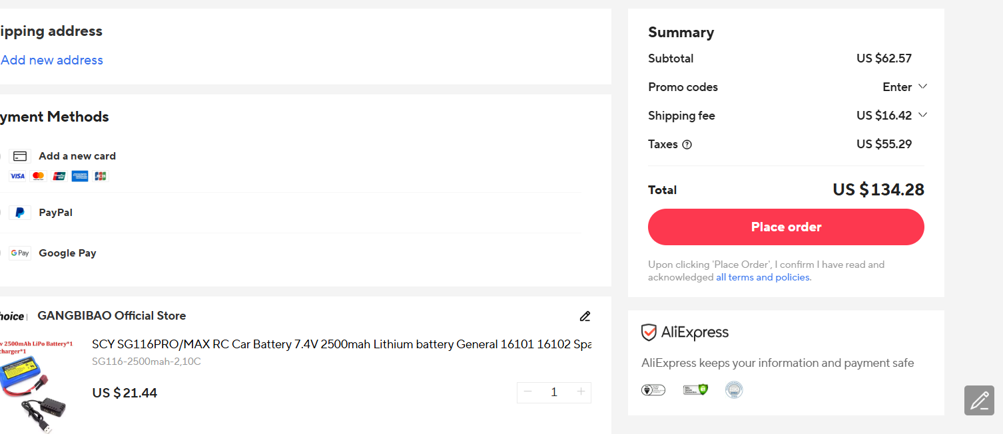Choose PayPal as payment method

tap(55, 213)
